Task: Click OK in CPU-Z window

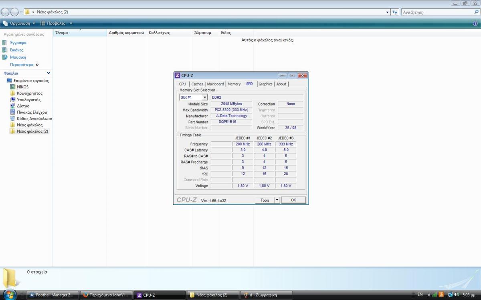Action: 293,200
